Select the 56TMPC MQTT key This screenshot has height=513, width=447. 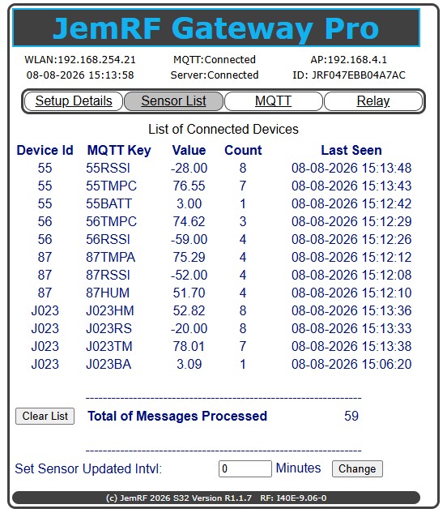coord(111,222)
